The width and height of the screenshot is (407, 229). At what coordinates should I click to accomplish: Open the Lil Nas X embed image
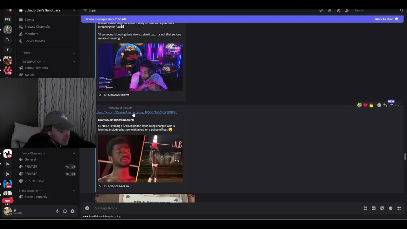click(140, 159)
